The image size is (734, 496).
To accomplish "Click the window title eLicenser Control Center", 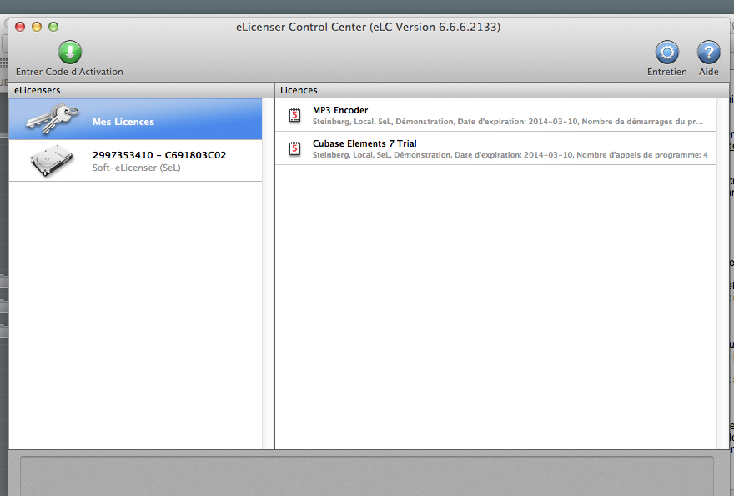I will [368, 27].
